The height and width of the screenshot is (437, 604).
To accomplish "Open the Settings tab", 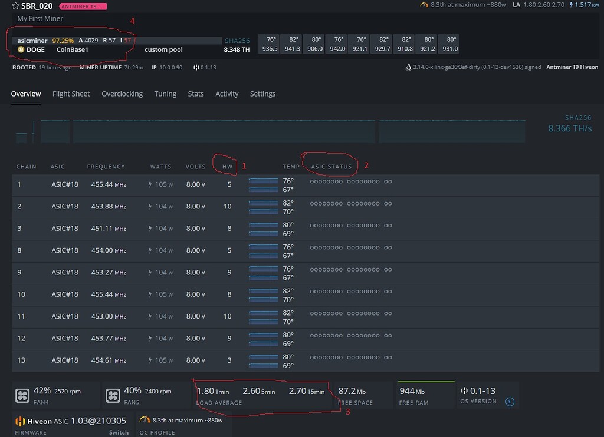I will coord(263,94).
